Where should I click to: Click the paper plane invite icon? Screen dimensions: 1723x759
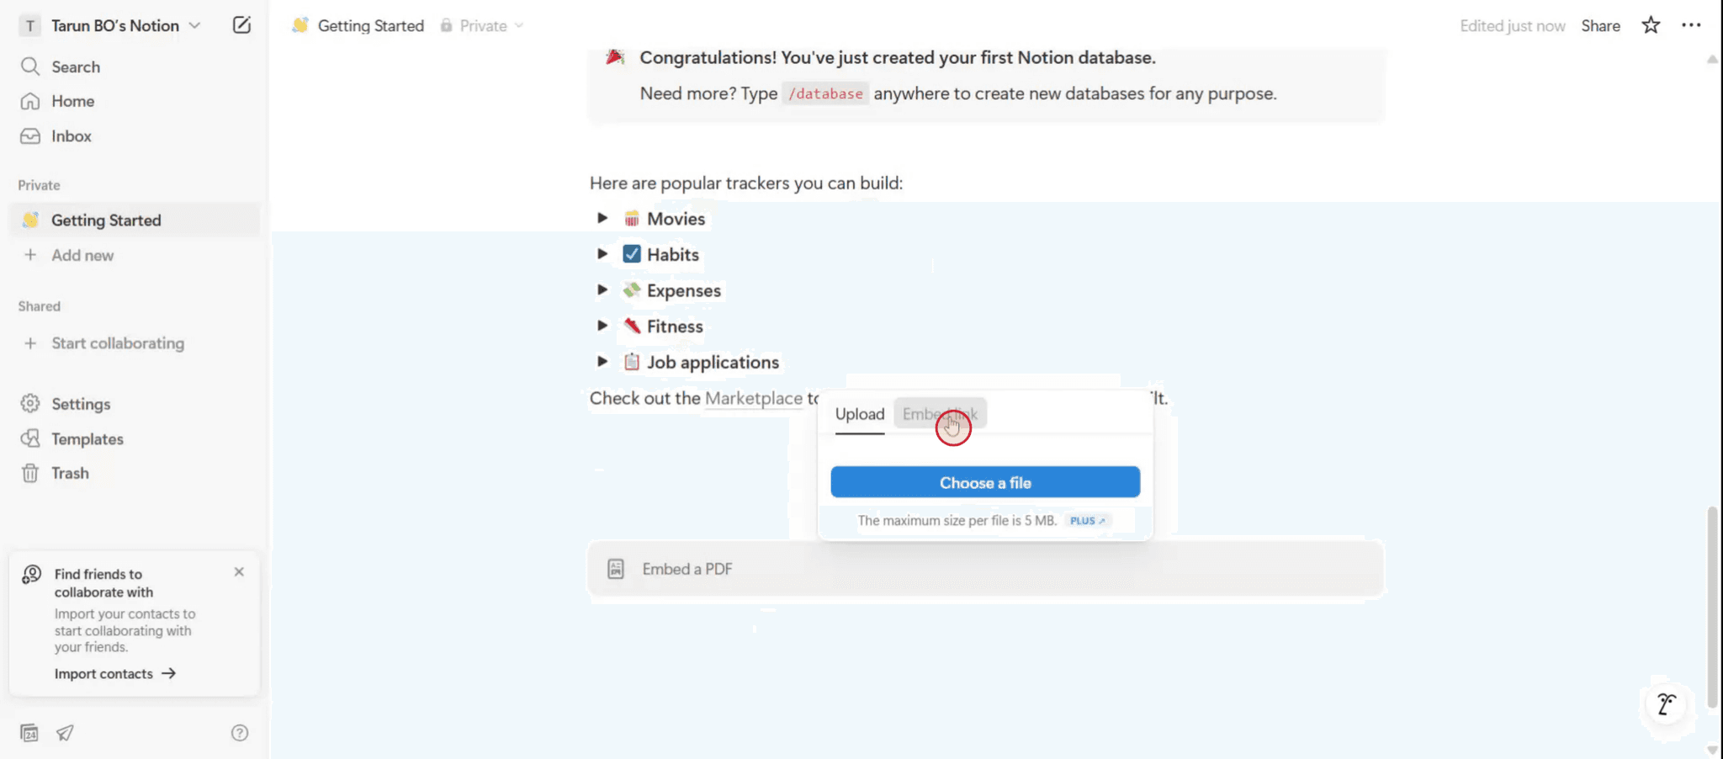(x=66, y=733)
